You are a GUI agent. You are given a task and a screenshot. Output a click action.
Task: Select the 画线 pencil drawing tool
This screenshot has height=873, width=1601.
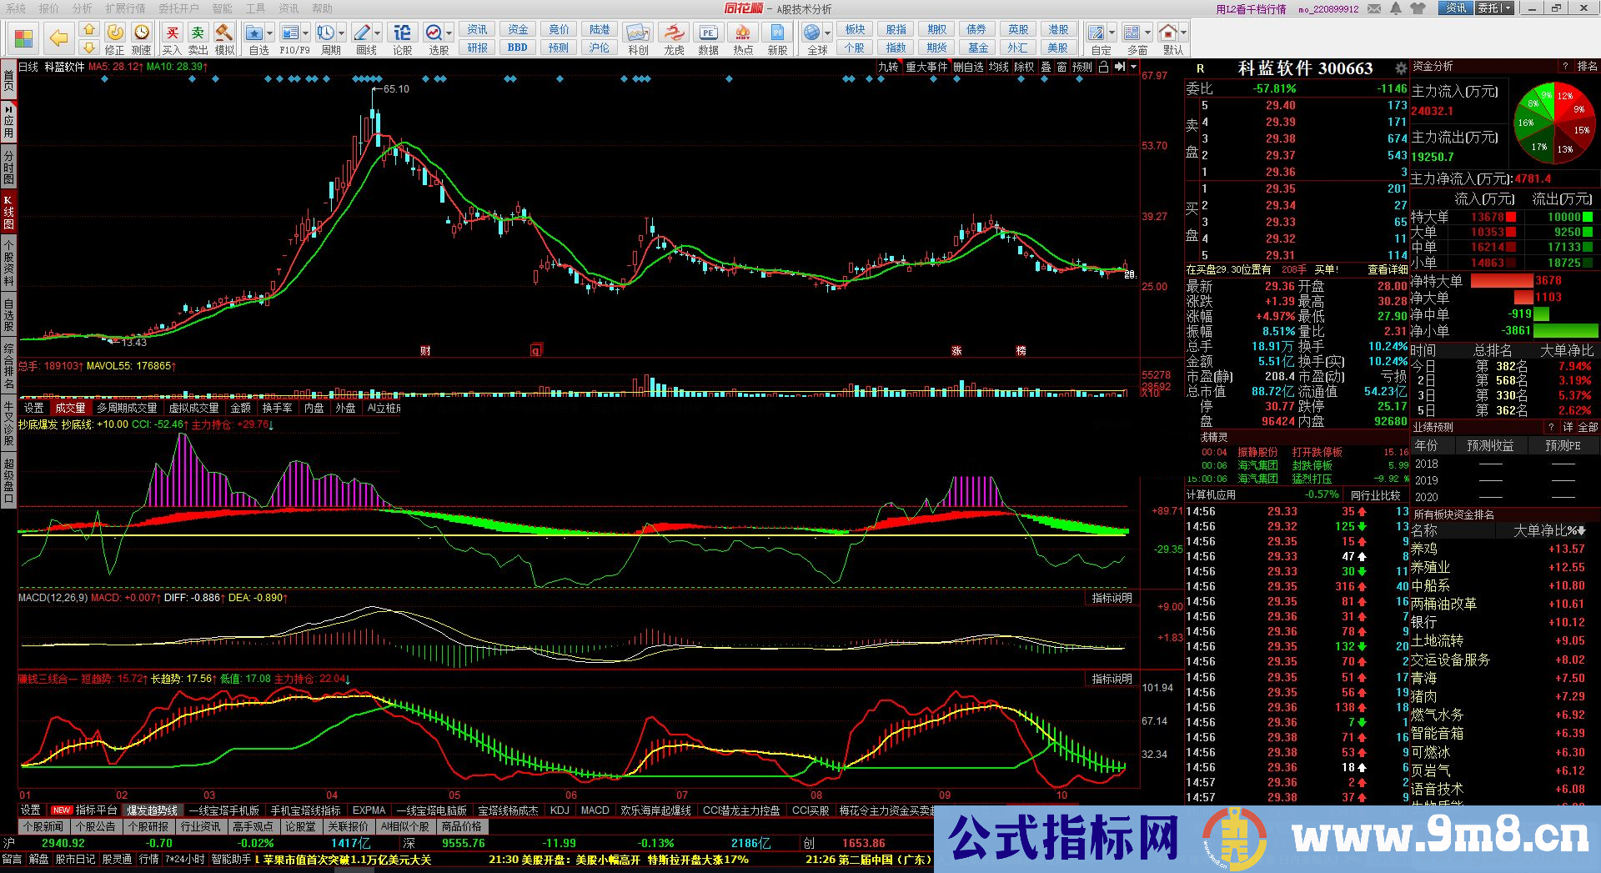pyautogui.click(x=362, y=33)
